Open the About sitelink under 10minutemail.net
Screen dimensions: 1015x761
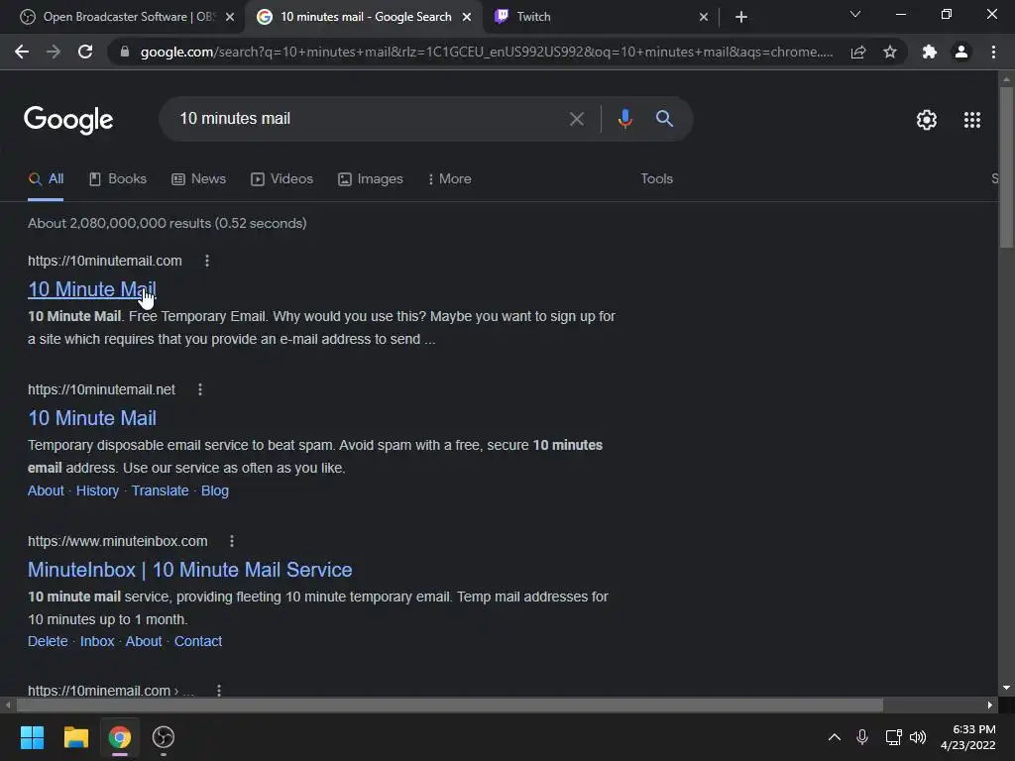[46, 490]
